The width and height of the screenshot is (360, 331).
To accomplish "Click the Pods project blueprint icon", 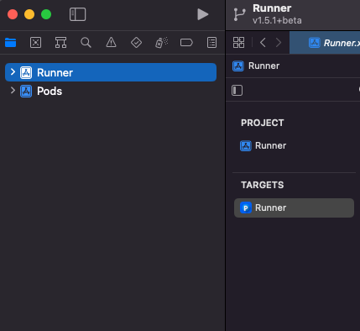I will coord(26,91).
